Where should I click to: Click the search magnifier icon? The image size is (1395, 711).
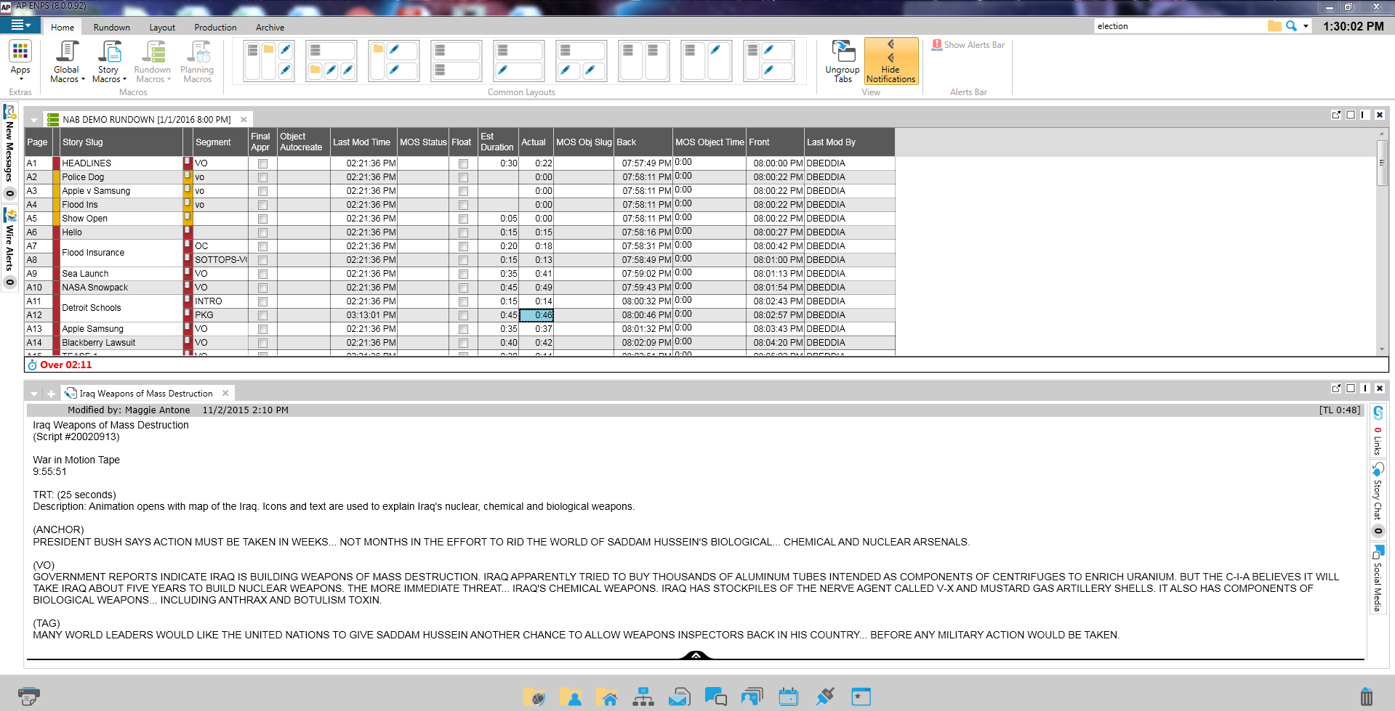point(1291,26)
